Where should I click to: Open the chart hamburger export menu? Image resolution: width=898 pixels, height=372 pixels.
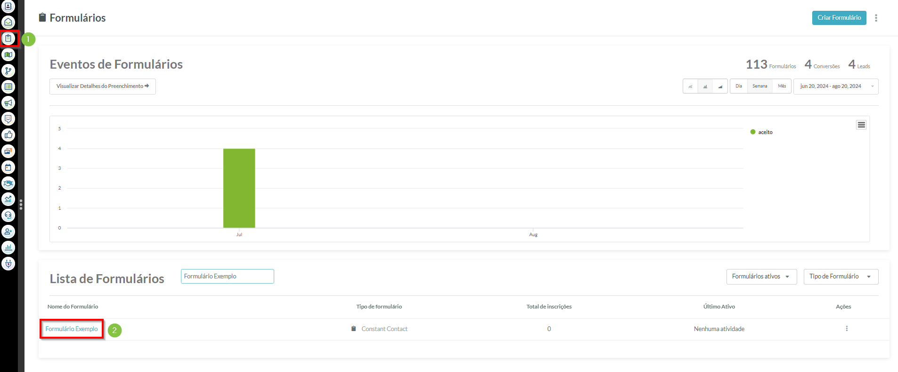(x=861, y=125)
